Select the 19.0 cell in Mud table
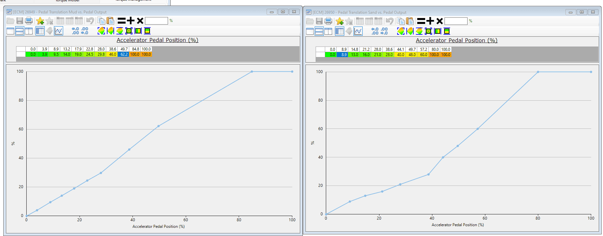Image resolution: width=603 pixels, height=236 pixels. click(x=77, y=54)
